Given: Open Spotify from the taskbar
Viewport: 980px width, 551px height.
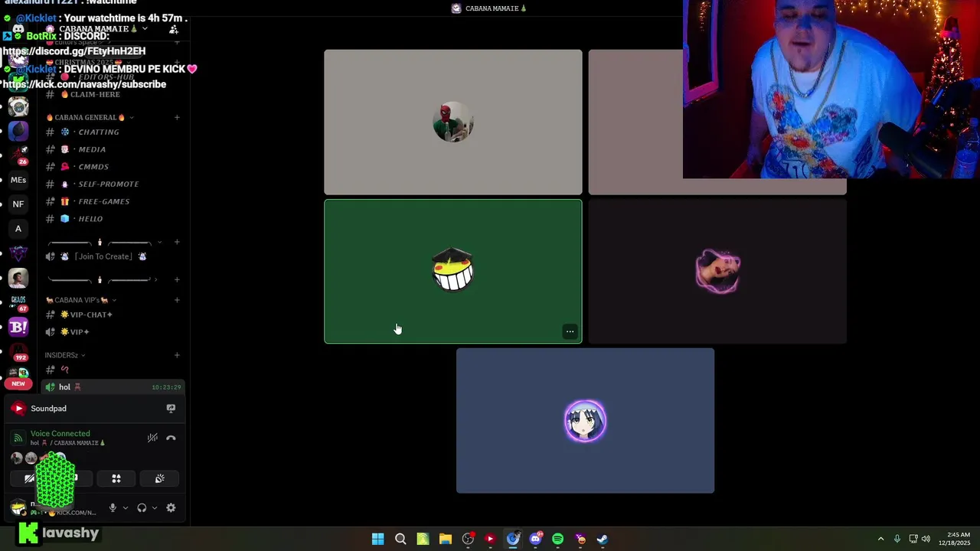Looking at the screenshot, I should [557, 539].
